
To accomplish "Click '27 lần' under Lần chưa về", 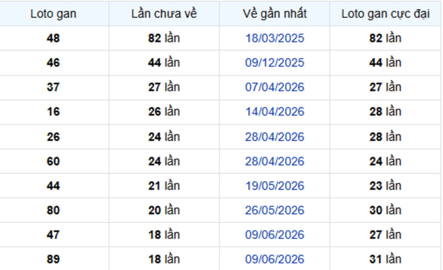I will pyautogui.click(x=164, y=87).
